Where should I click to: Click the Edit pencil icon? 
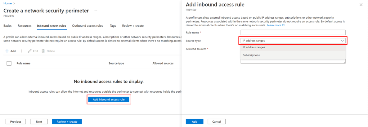29,51
